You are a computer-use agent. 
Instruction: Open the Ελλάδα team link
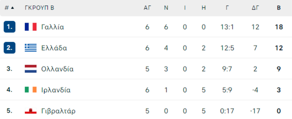tap(54, 48)
